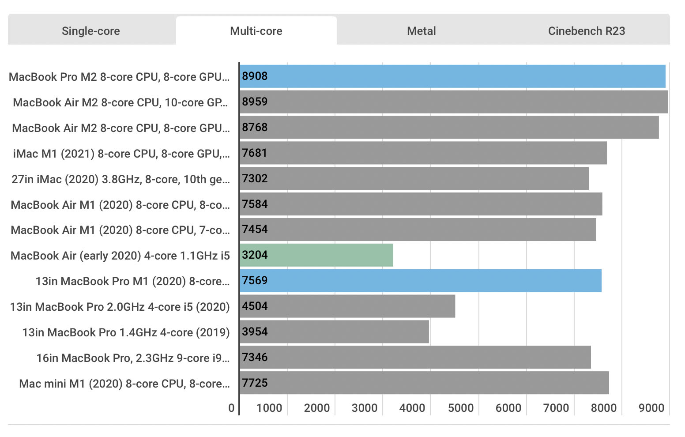Click the 3000 axis label

pos(365,408)
